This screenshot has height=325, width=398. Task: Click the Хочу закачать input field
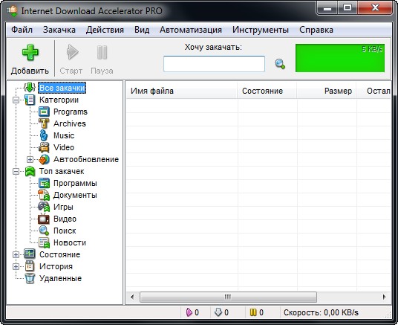pos(214,64)
